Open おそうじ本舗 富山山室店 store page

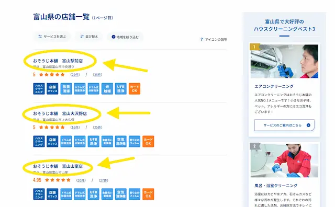click(x=58, y=166)
